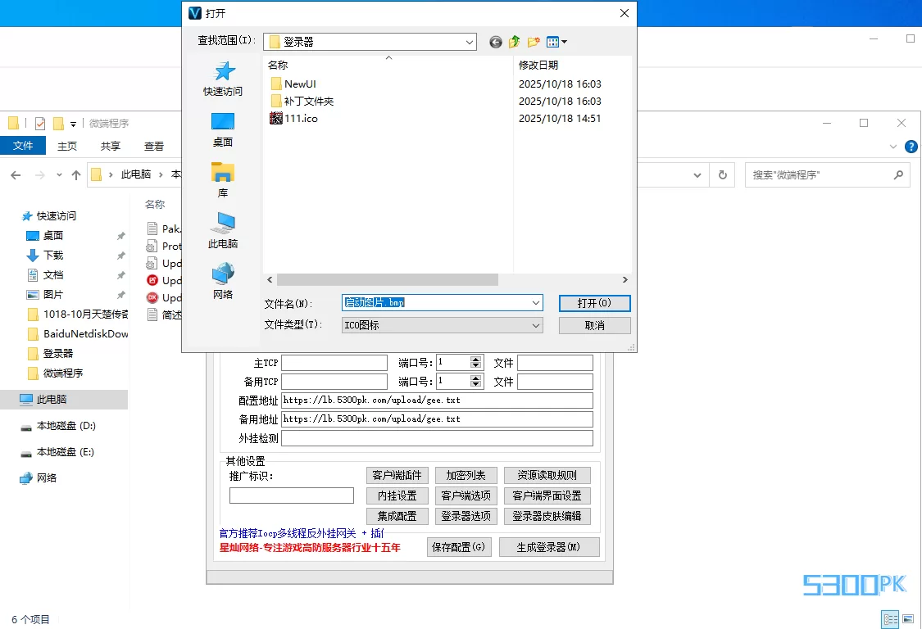Select the 111.ico file
922x629 pixels.
click(293, 118)
